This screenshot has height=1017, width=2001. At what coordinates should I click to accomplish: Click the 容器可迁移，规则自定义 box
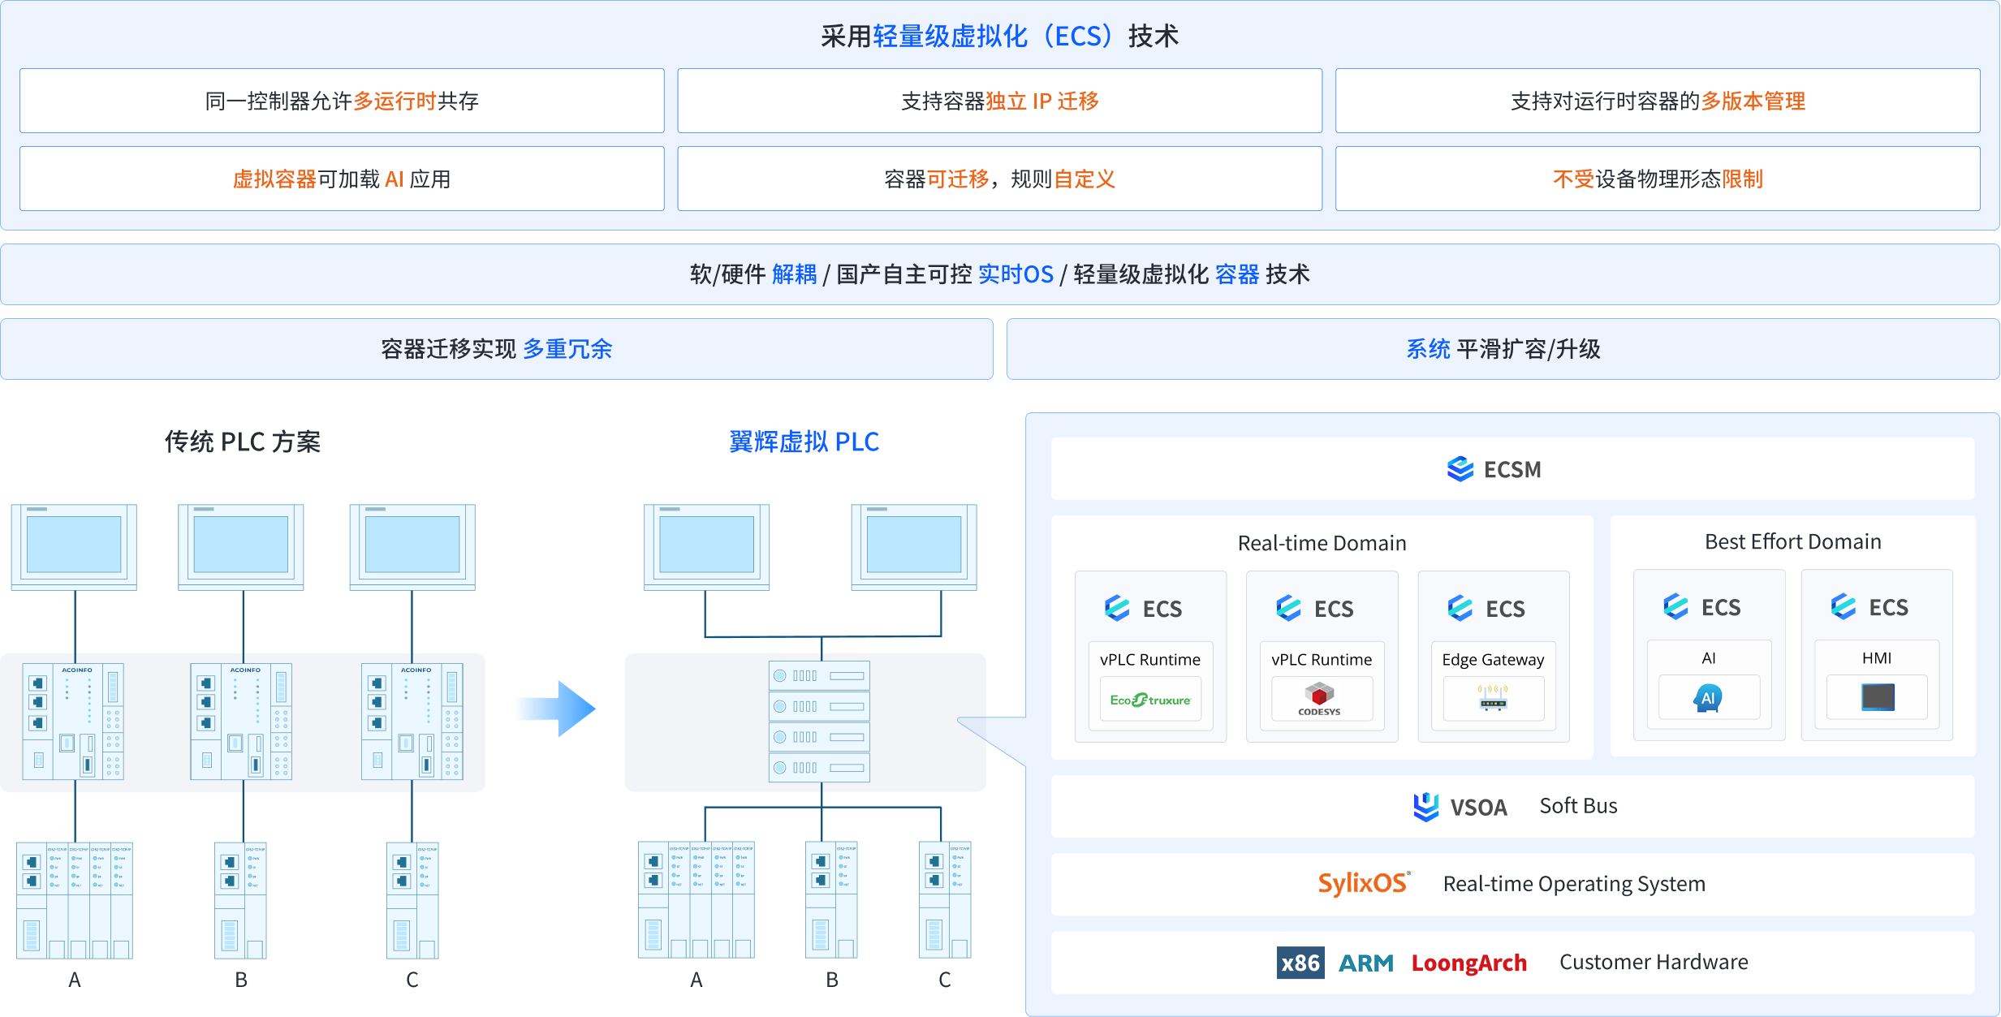(x=1000, y=179)
